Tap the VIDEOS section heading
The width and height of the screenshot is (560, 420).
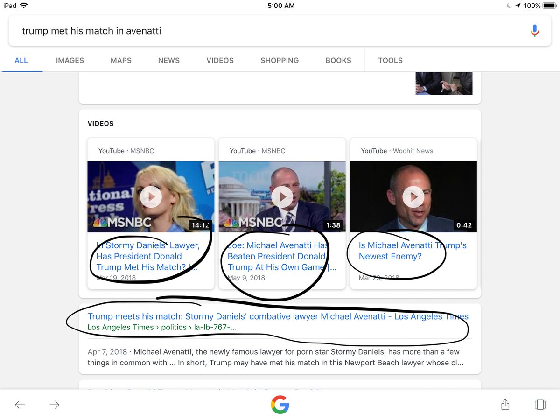click(101, 124)
